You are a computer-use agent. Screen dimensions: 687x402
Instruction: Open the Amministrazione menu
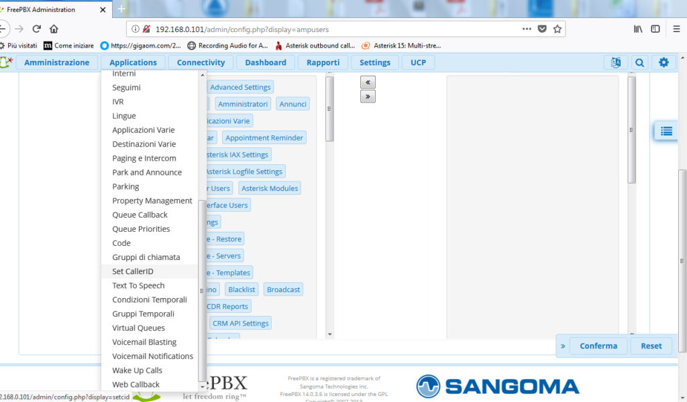[57, 62]
